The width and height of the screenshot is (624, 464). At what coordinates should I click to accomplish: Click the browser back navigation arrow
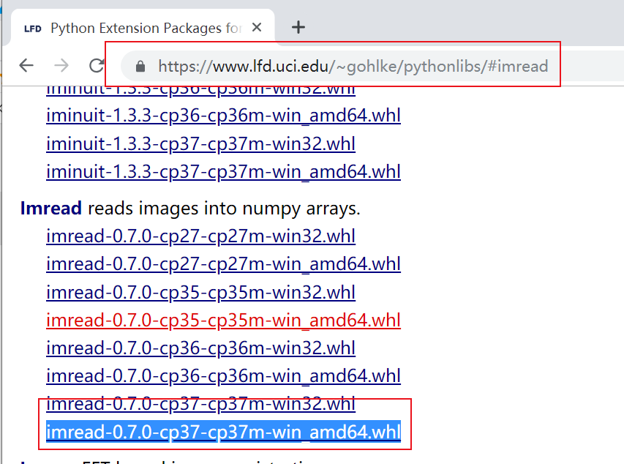tap(26, 65)
